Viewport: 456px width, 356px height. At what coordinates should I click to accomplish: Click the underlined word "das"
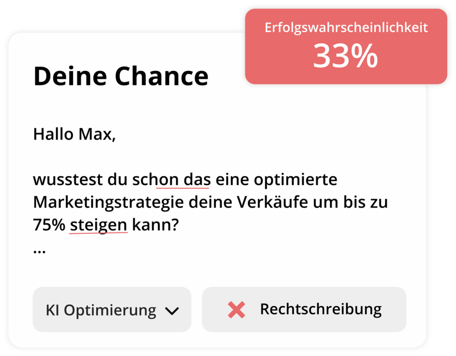(x=196, y=180)
